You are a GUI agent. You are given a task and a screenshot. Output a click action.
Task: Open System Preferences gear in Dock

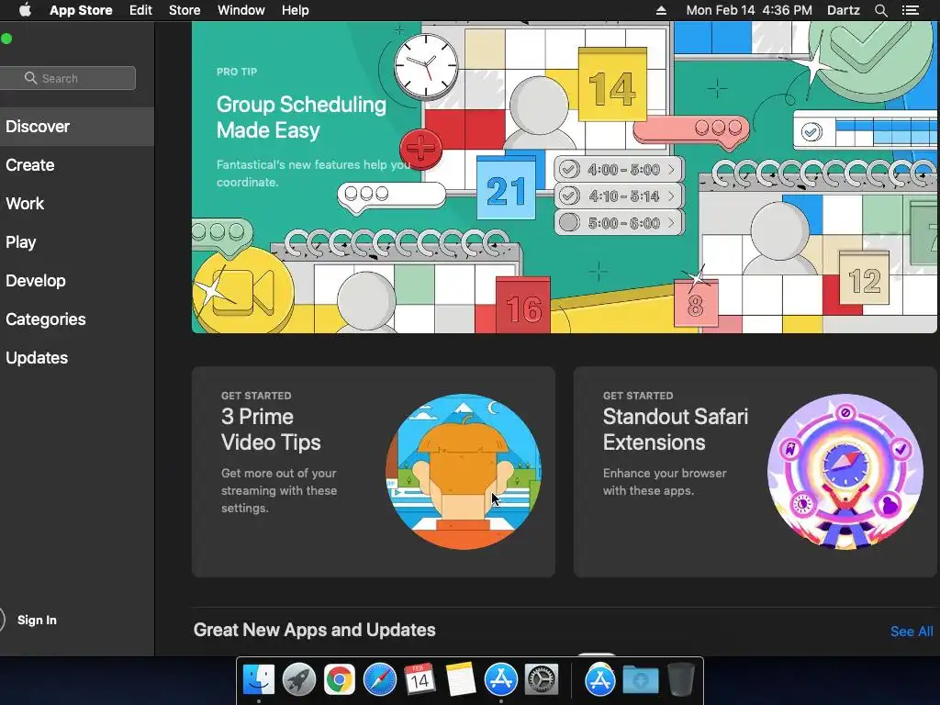542,680
